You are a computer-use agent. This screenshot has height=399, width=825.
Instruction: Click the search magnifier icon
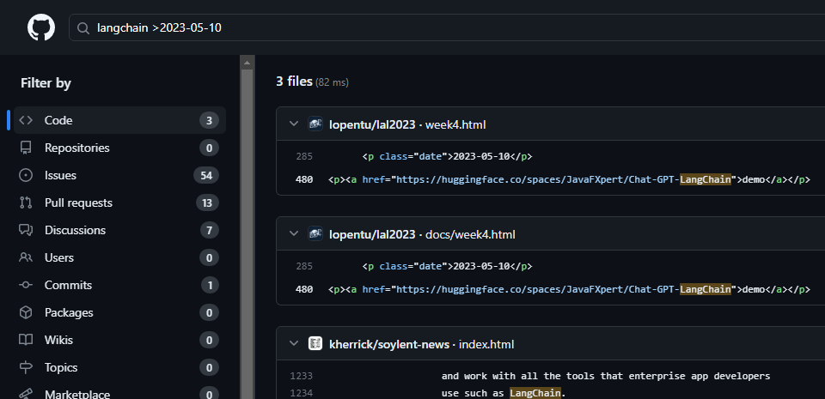pos(83,27)
